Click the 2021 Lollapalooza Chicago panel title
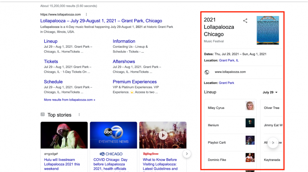The height and width of the screenshot is (172, 308). point(219,27)
